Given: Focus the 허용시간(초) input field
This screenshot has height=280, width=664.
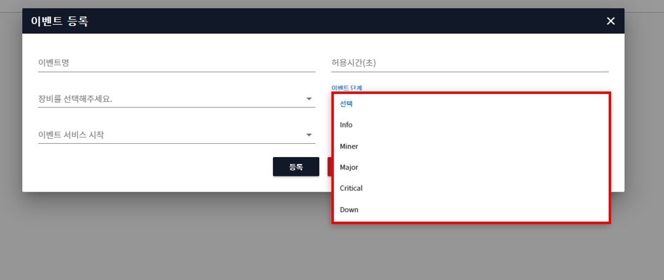Looking at the screenshot, I should [x=469, y=63].
